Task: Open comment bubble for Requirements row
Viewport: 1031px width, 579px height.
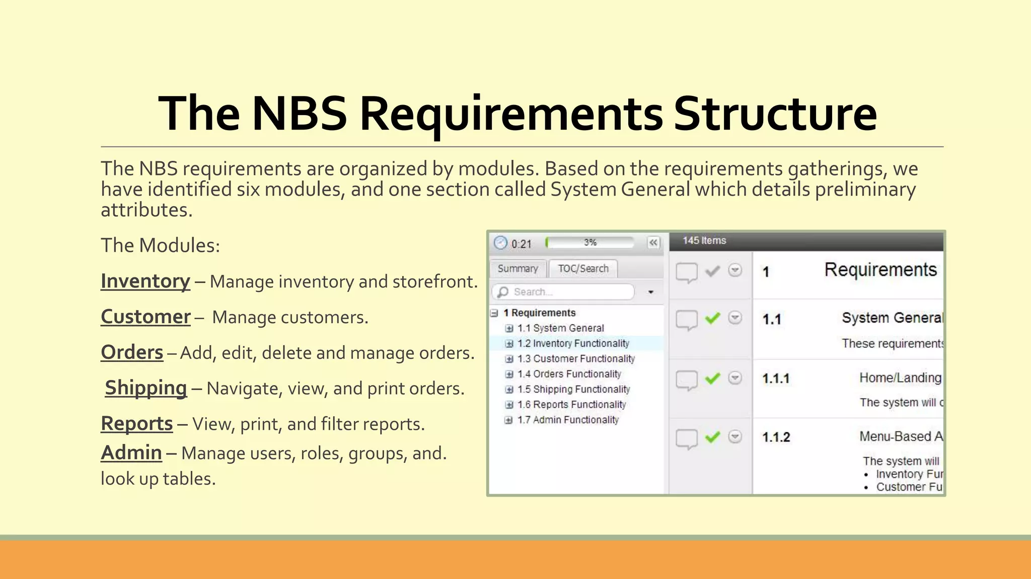Action: [x=686, y=272]
